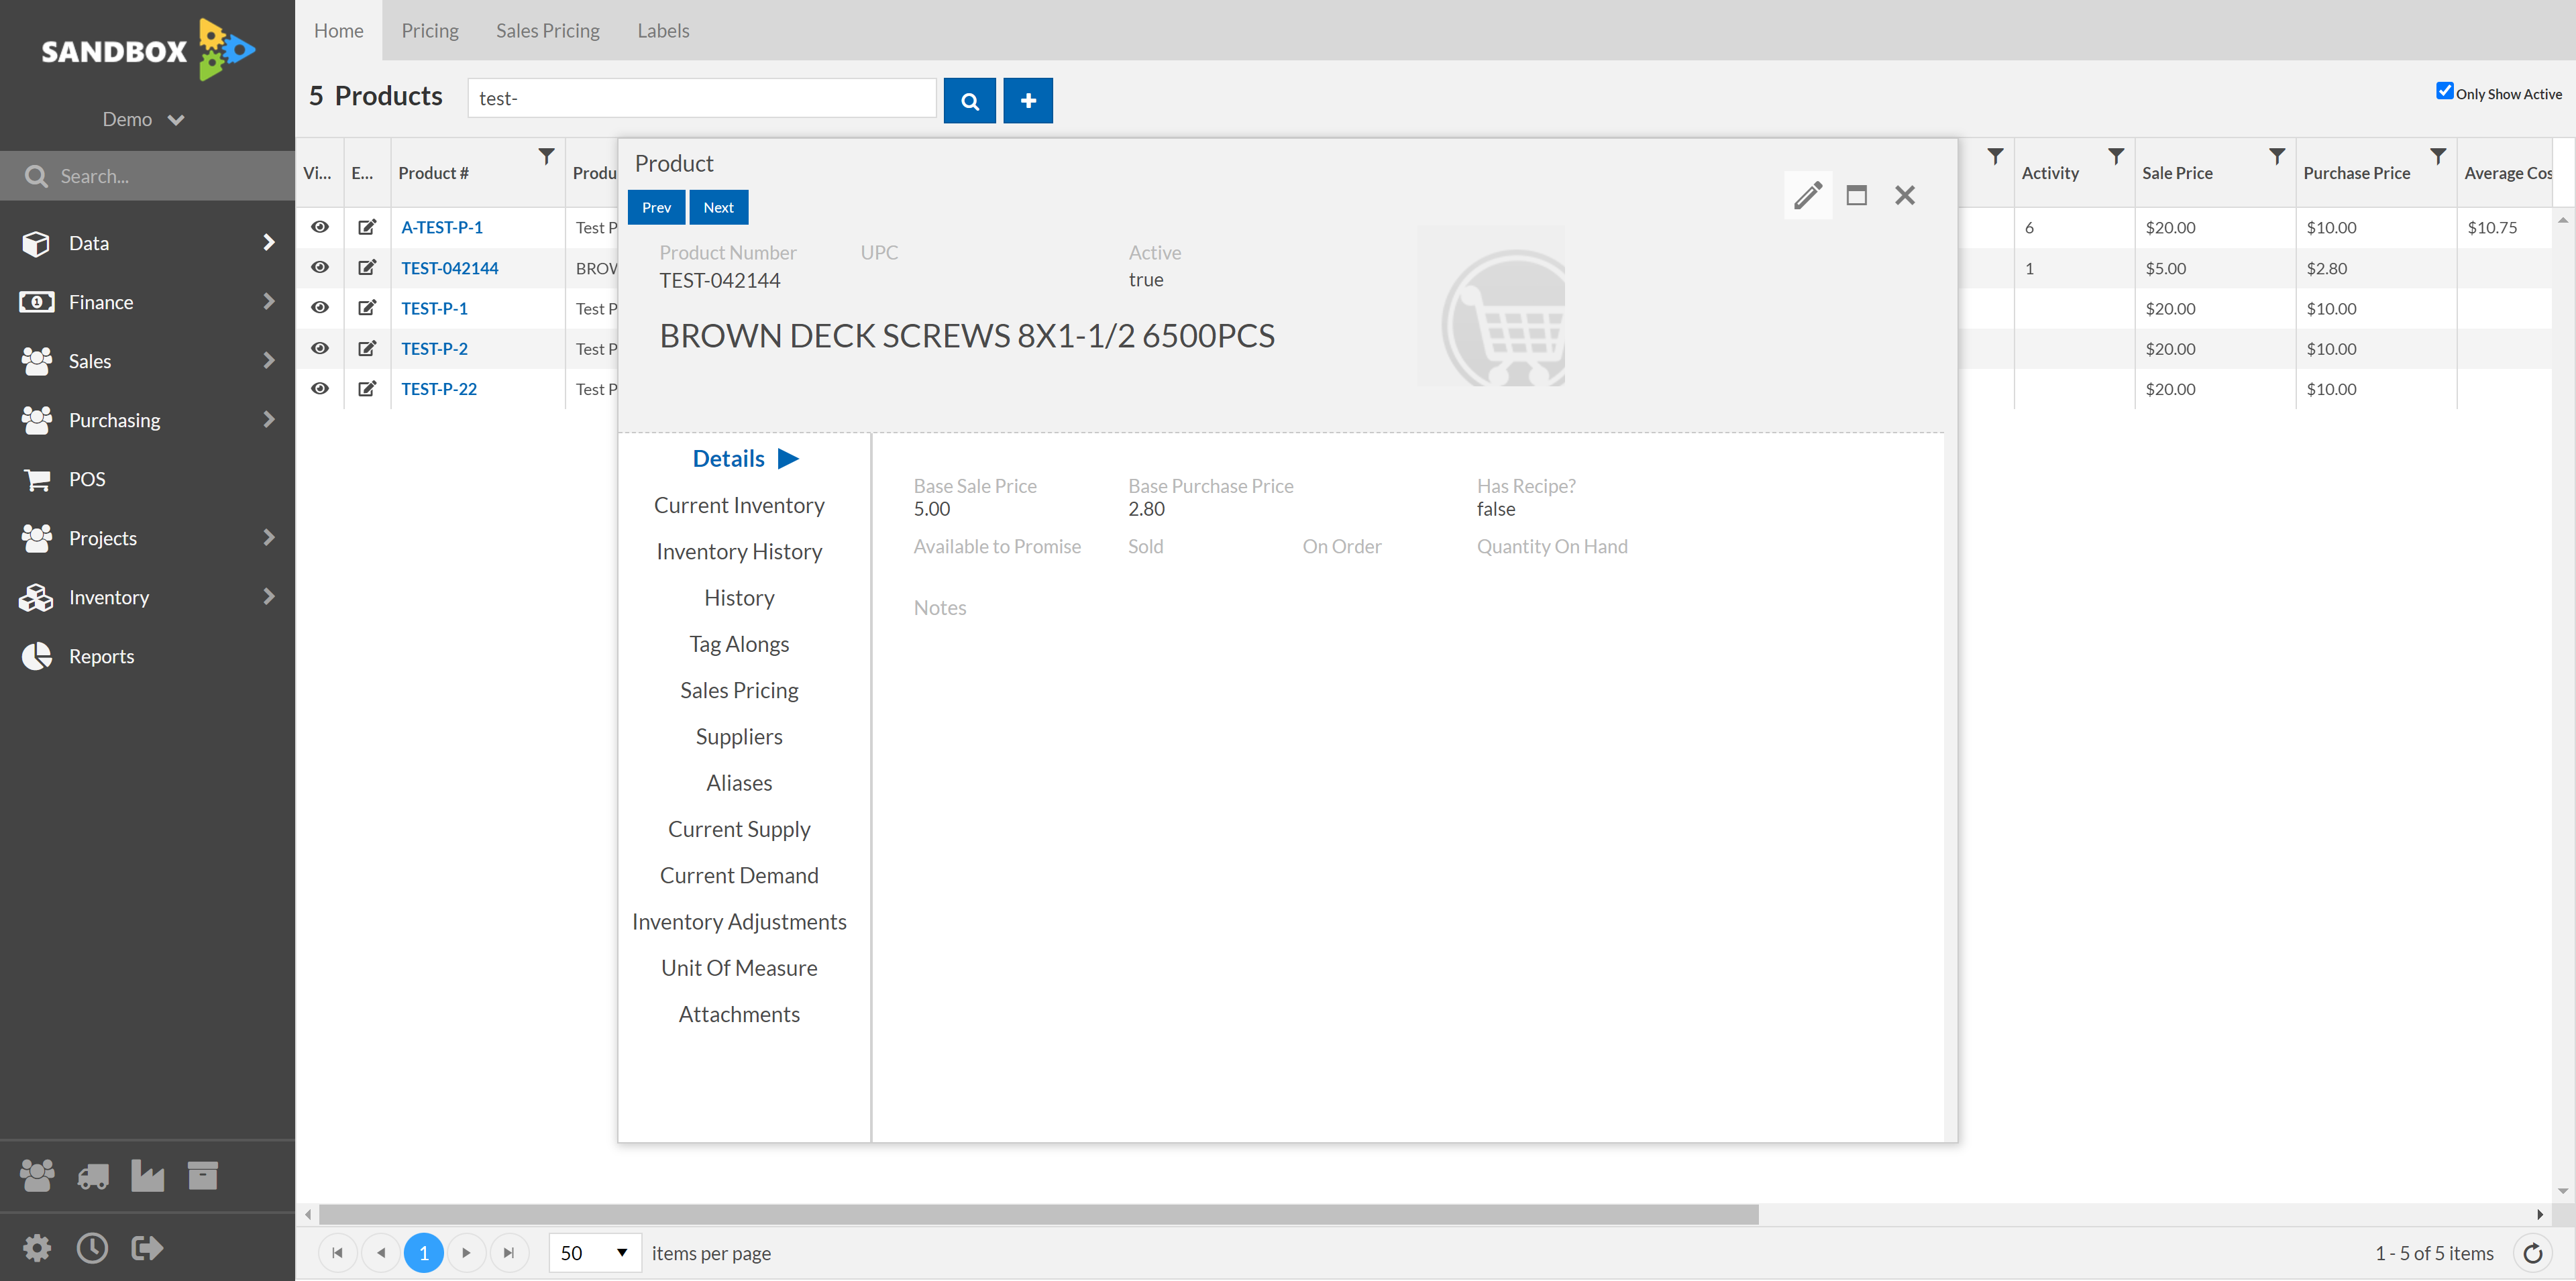Select Tag Alongs in product side menu

click(739, 644)
